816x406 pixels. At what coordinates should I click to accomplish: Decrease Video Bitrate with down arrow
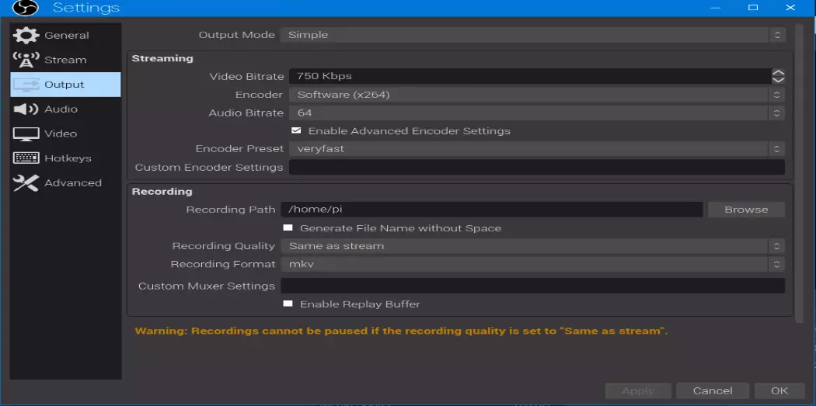(x=778, y=79)
